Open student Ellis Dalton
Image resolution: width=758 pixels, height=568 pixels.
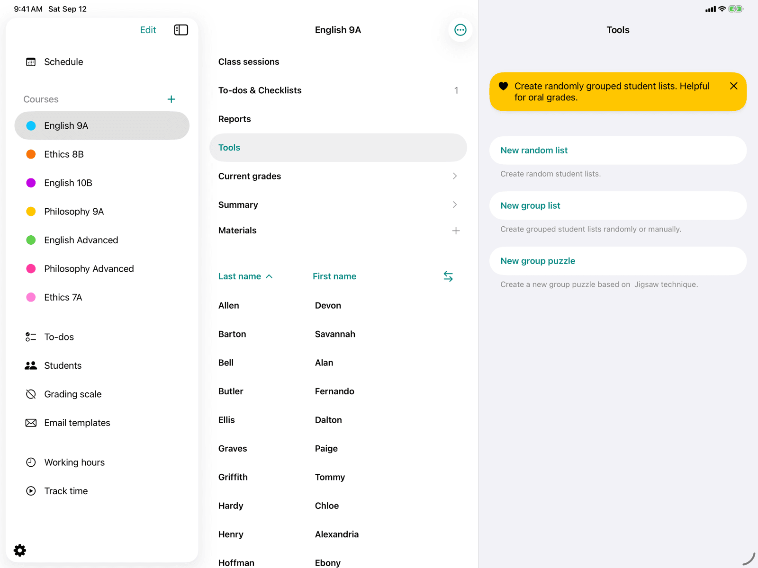pos(338,420)
